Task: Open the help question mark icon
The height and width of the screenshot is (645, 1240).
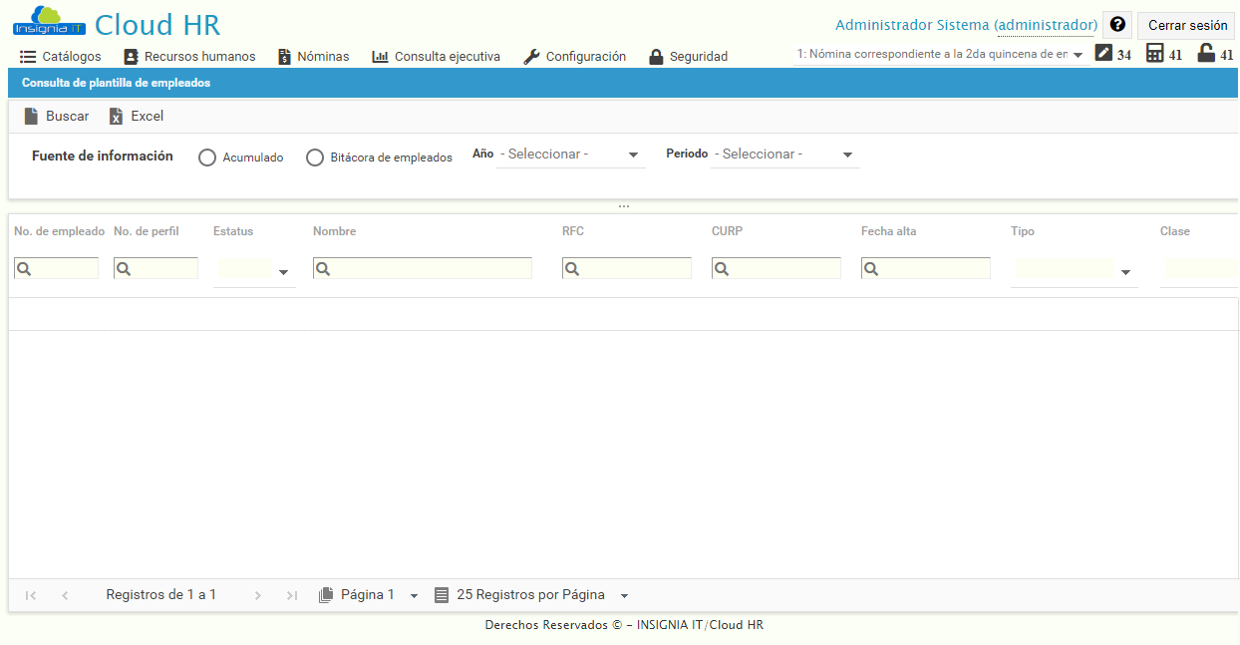Action: [1116, 24]
